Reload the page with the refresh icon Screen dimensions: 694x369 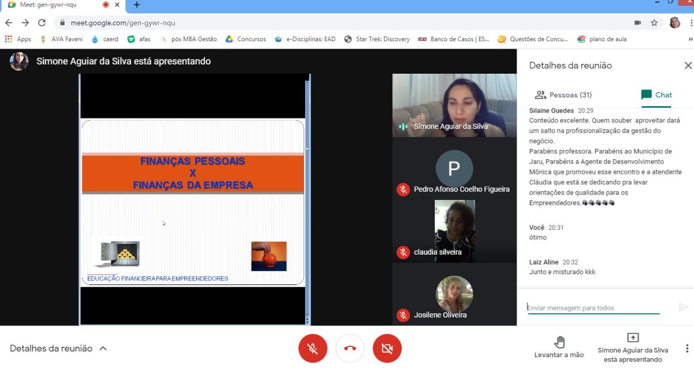pyautogui.click(x=42, y=23)
